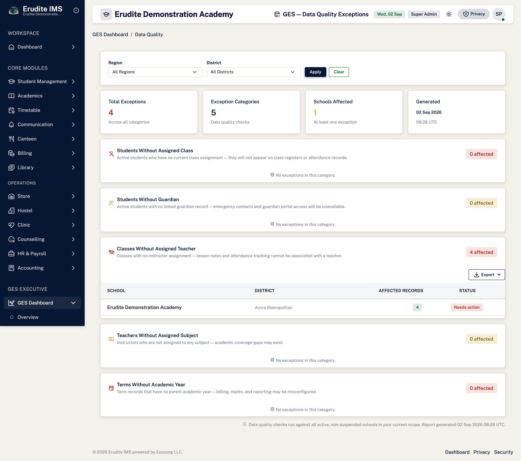Click the Apply filter button

[315, 72]
